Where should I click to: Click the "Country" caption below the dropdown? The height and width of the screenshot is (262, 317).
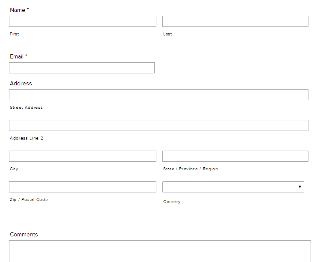[172, 202]
